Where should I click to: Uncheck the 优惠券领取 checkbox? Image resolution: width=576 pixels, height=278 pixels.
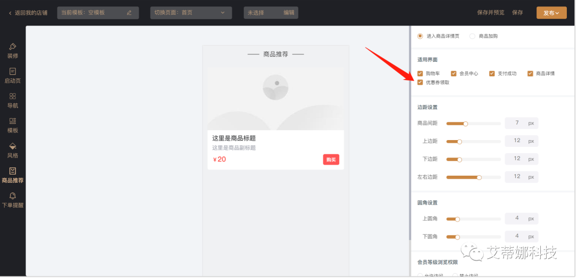pyautogui.click(x=420, y=83)
